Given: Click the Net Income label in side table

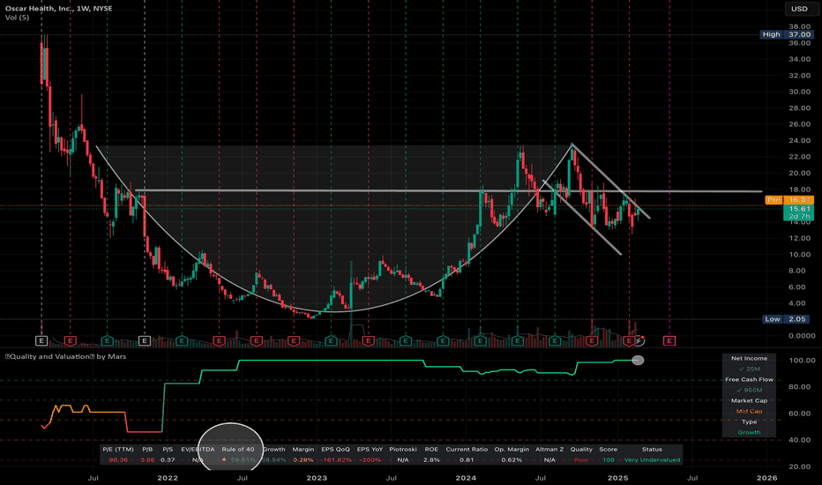Looking at the screenshot, I should [x=749, y=358].
